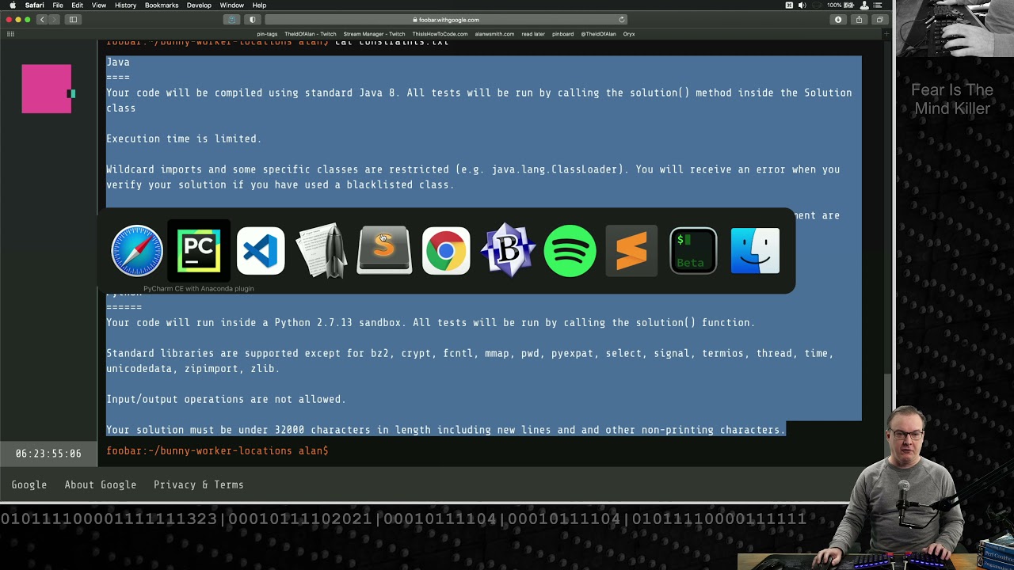Open the Help menu

point(259,5)
